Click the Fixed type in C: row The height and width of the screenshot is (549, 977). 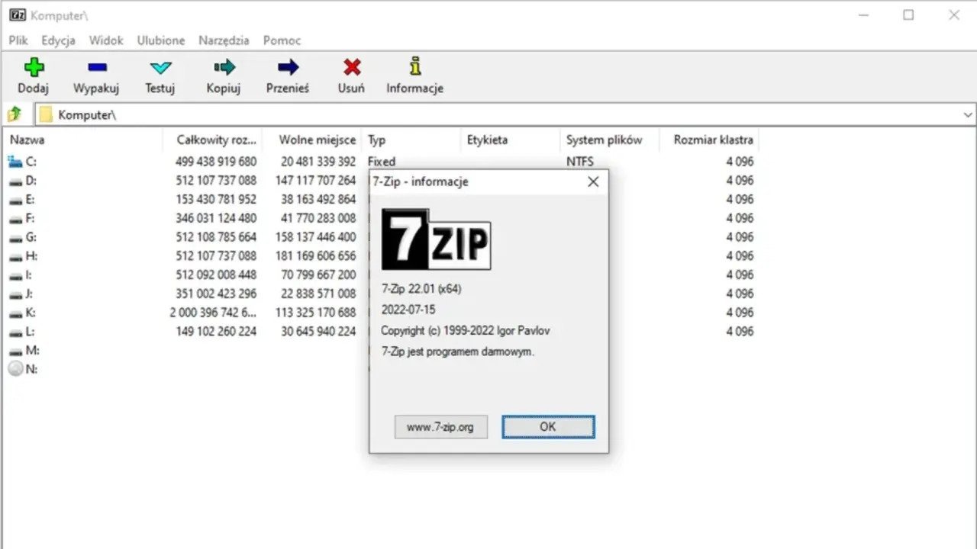pyautogui.click(x=382, y=162)
